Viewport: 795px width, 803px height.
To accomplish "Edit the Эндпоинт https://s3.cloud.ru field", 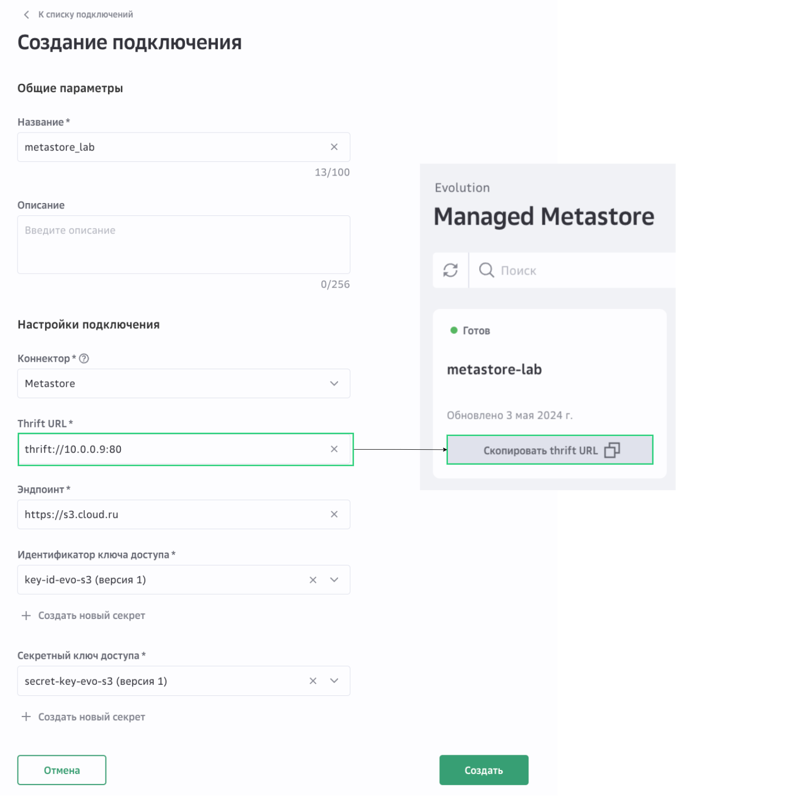I will point(183,514).
